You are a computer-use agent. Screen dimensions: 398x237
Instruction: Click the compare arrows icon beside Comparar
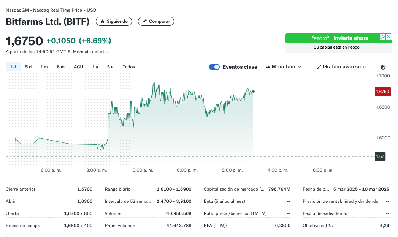pos(145,21)
